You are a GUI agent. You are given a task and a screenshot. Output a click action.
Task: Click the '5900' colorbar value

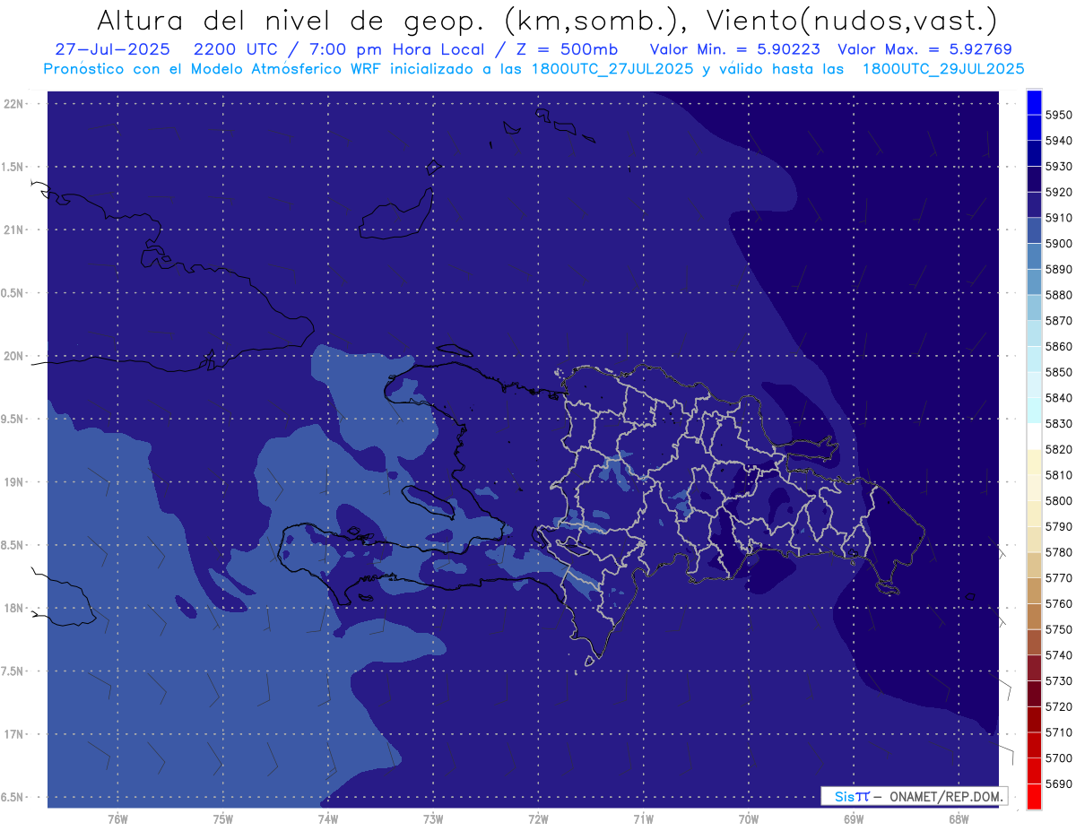(1058, 244)
